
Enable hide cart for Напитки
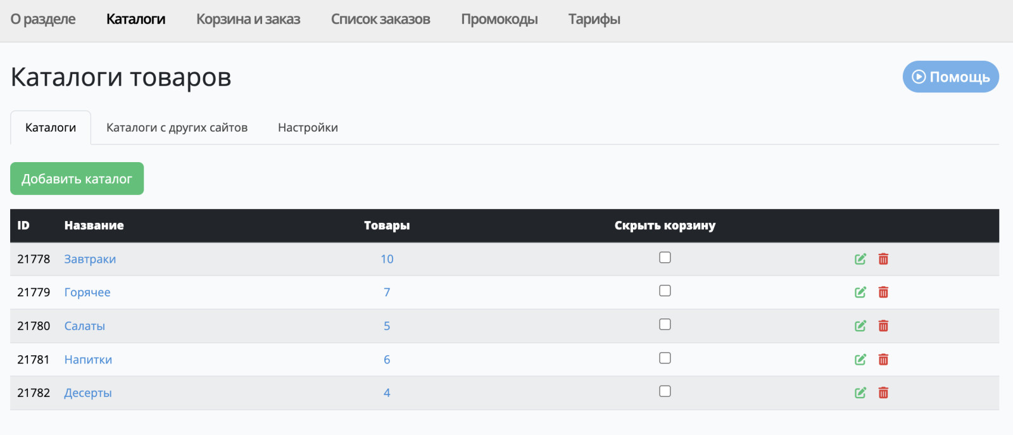point(665,358)
